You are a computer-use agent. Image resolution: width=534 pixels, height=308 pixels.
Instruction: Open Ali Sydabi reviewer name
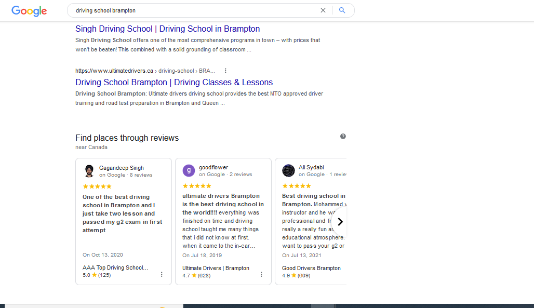point(311,167)
